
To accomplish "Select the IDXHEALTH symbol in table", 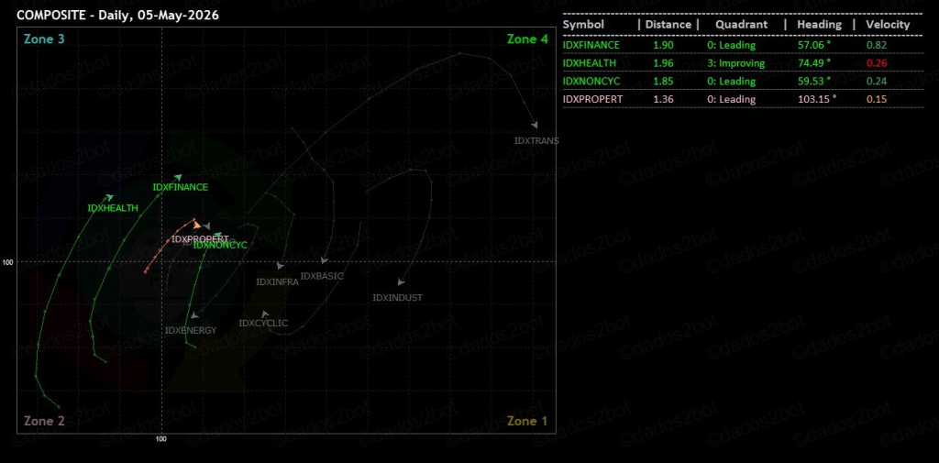I will pyautogui.click(x=590, y=63).
